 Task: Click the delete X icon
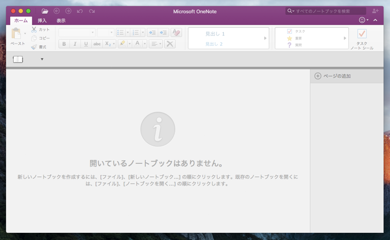pos(170,44)
